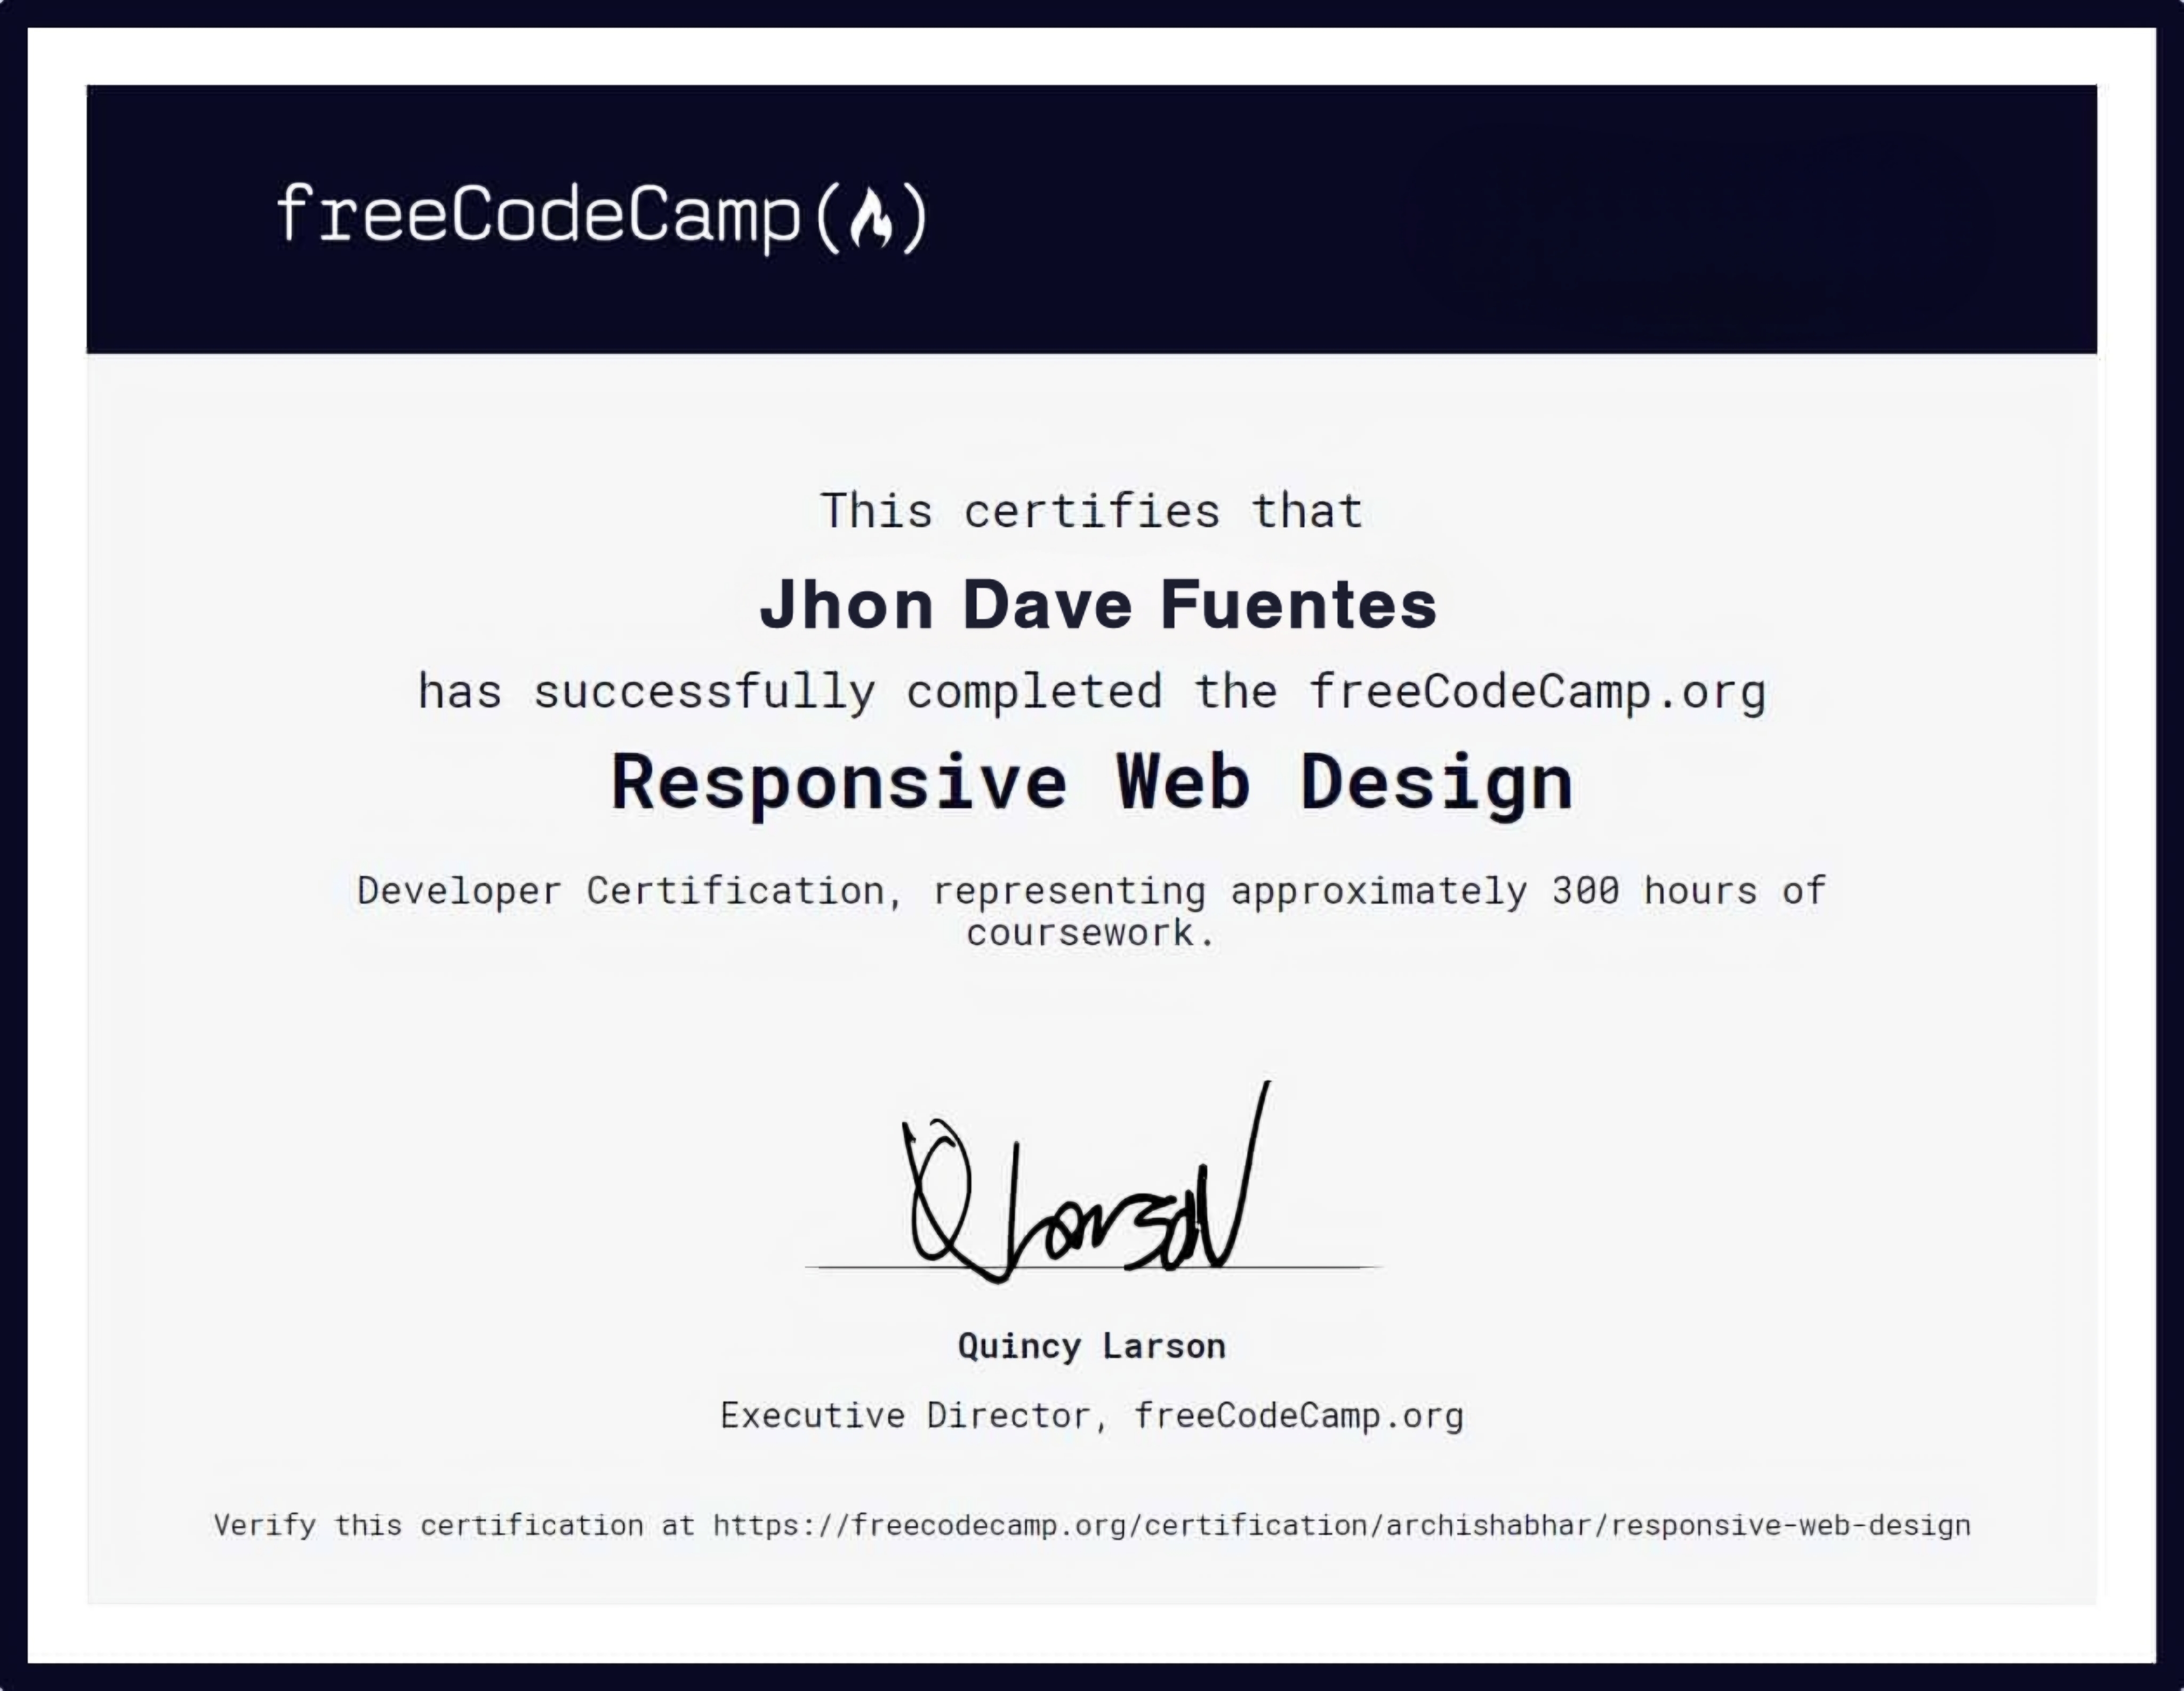
Task: Select the name "Jhon Dave Fuentes"
Action: [x=1098, y=605]
